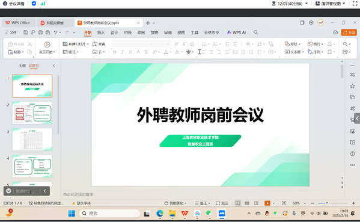Switch to slide sorter grid view

(x=247, y=203)
